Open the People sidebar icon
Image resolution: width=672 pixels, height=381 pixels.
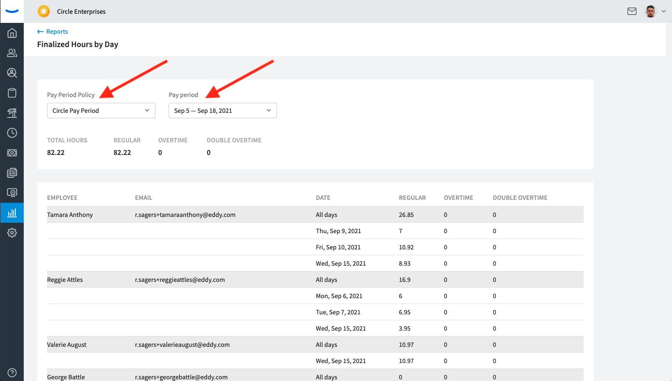tap(12, 53)
